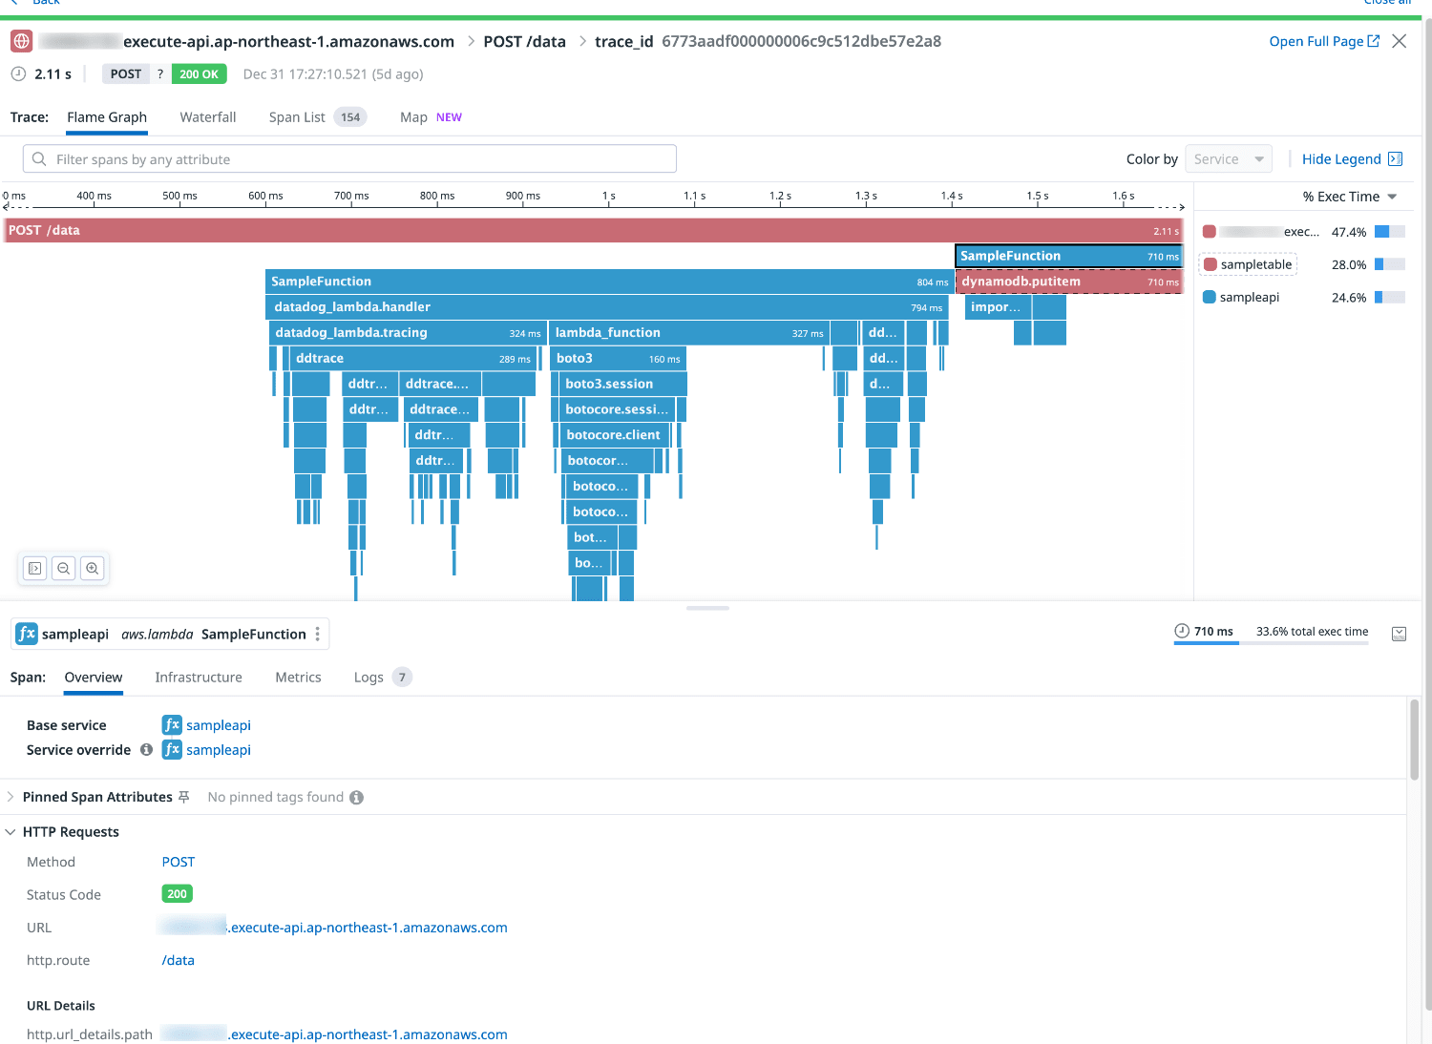
Task: Click the span details vertical scrollbar
Action: (1415, 740)
